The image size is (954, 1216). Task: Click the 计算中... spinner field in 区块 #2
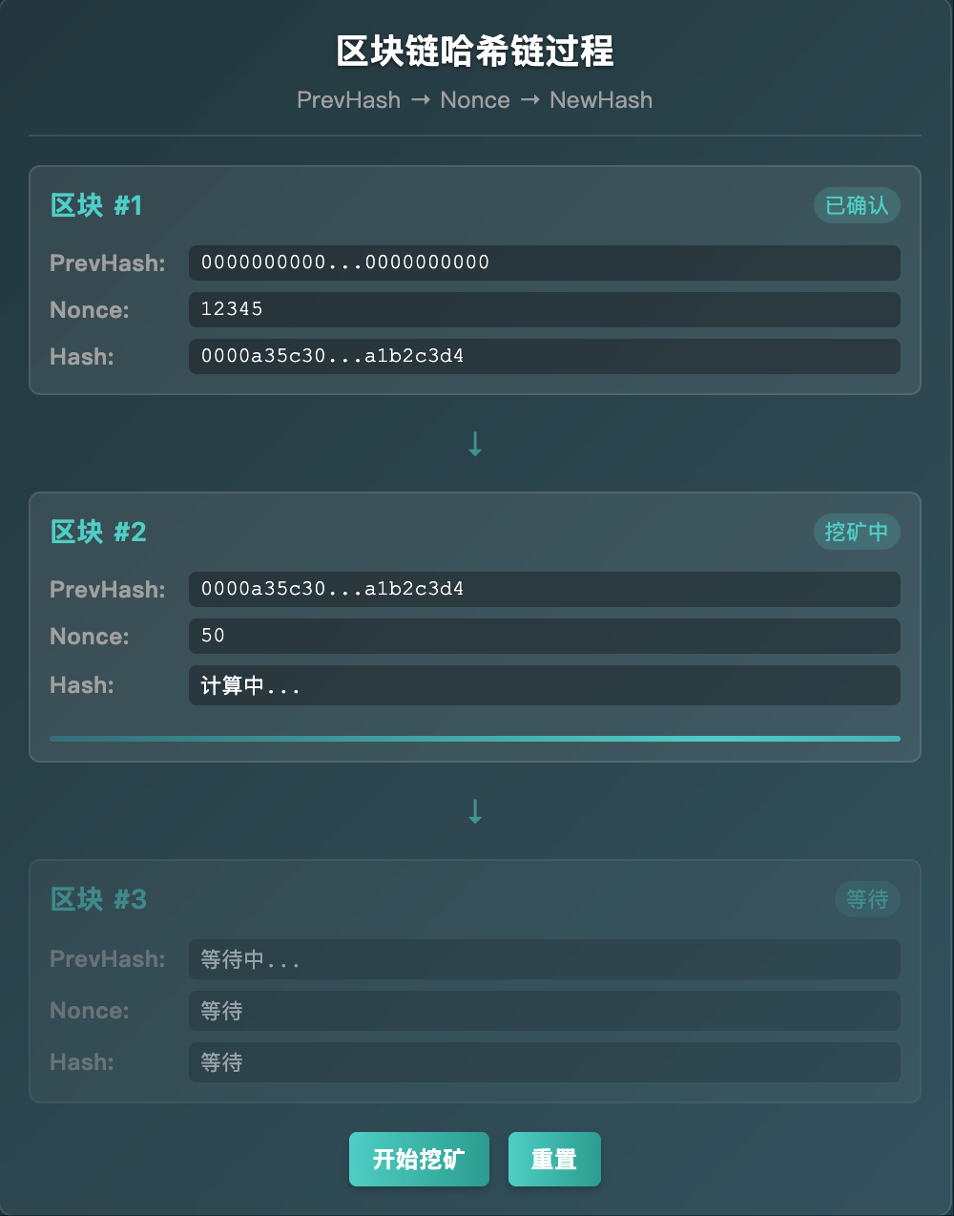pyautogui.click(x=544, y=685)
